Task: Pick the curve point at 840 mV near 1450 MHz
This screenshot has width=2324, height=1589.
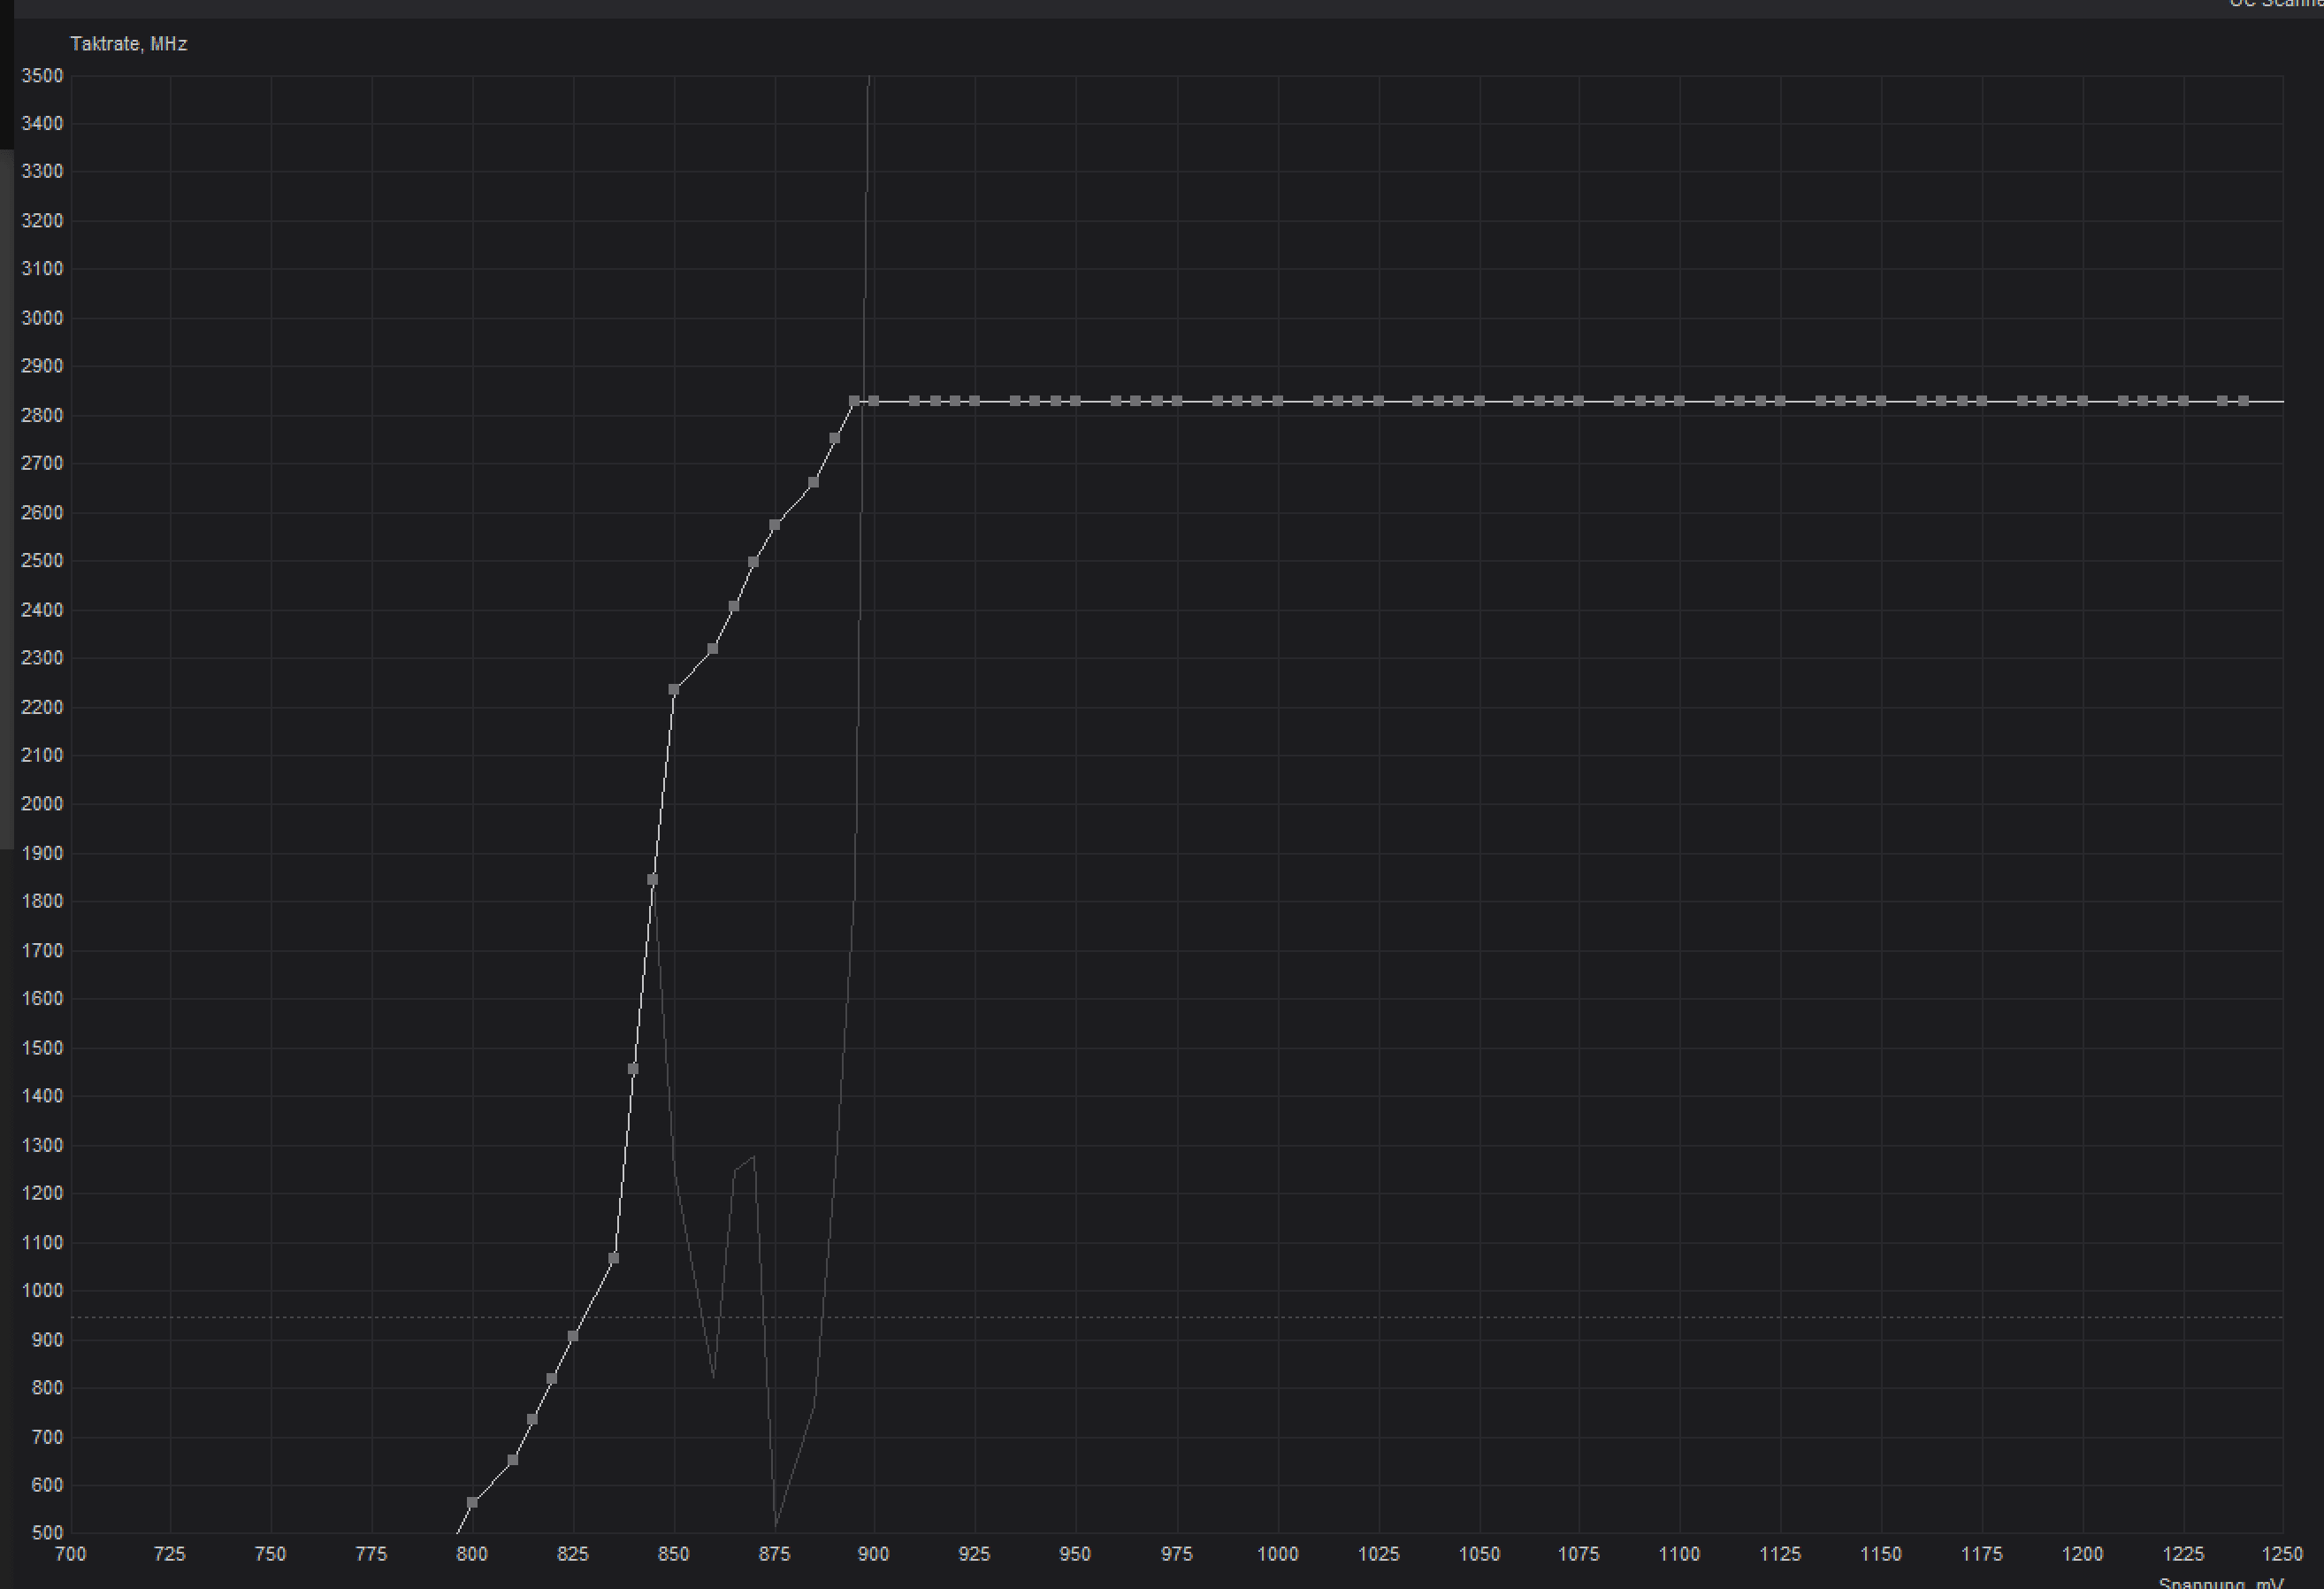Action: 633,1069
